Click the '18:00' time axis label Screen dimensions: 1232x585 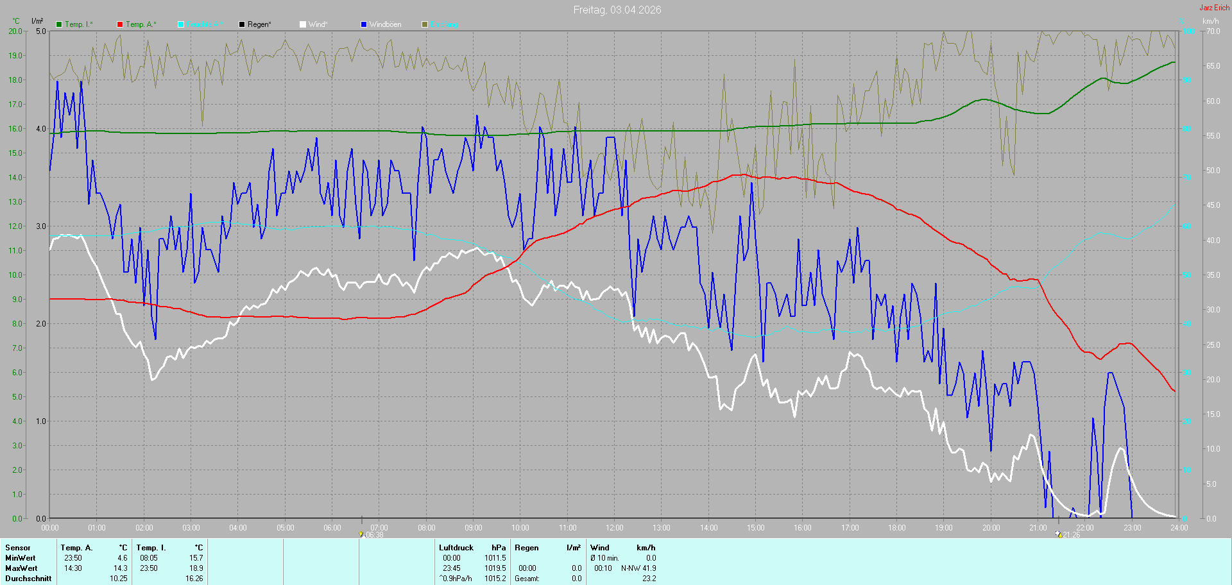pyautogui.click(x=897, y=528)
